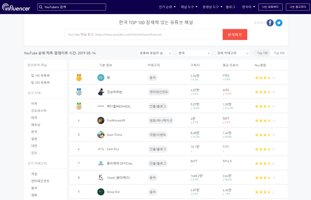Select the Top 250 toggle
The height and width of the screenshot is (200, 311).
click(279, 53)
